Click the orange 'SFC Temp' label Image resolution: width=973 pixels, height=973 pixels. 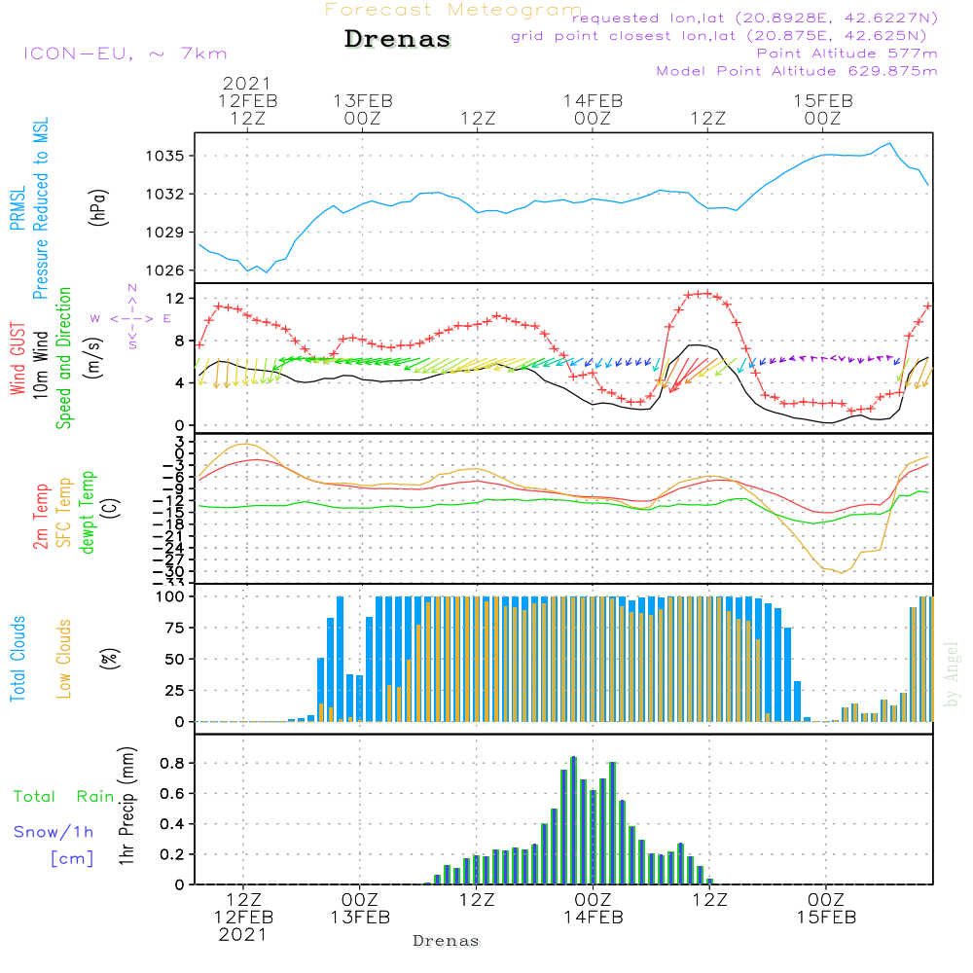[x=64, y=513]
